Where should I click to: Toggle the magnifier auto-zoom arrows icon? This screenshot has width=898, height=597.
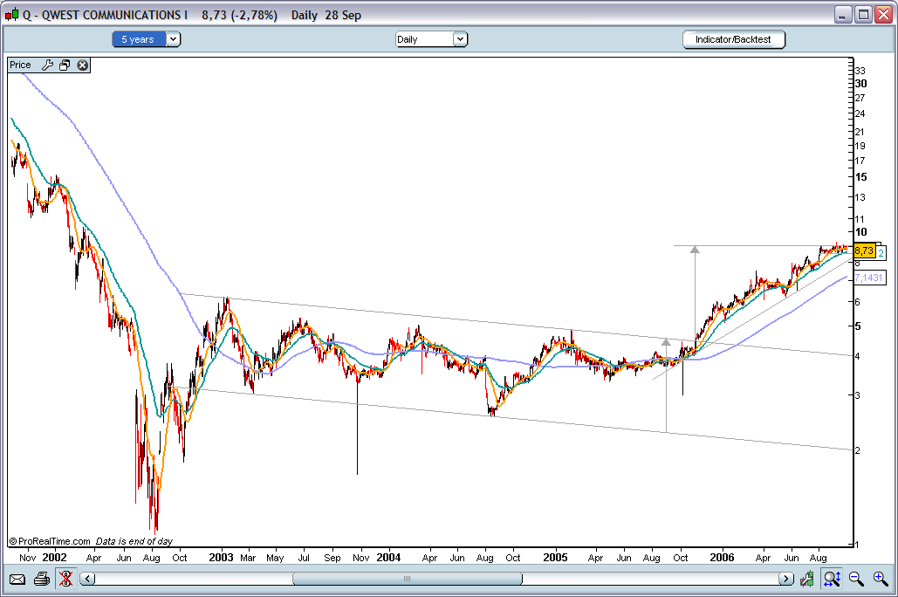(832, 579)
